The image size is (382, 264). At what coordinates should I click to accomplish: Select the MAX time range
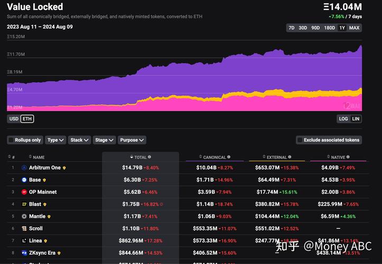(354, 28)
